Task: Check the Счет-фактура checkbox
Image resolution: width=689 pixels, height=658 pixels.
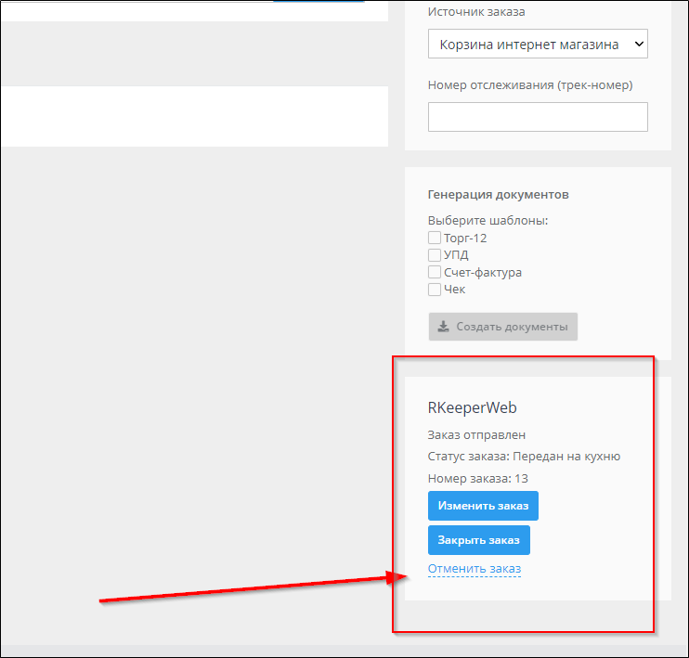Action: [x=435, y=273]
